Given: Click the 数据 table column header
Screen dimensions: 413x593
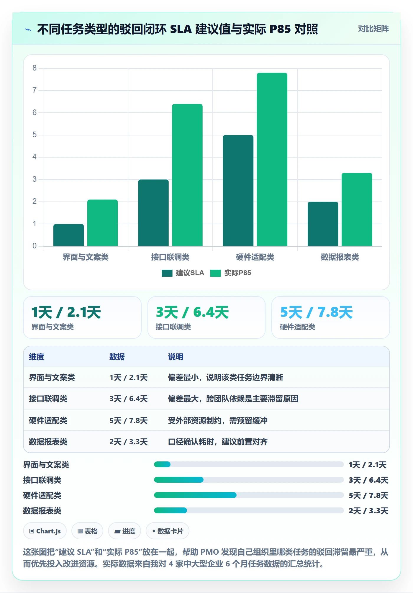Looking at the screenshot, I should click(117, 357).
